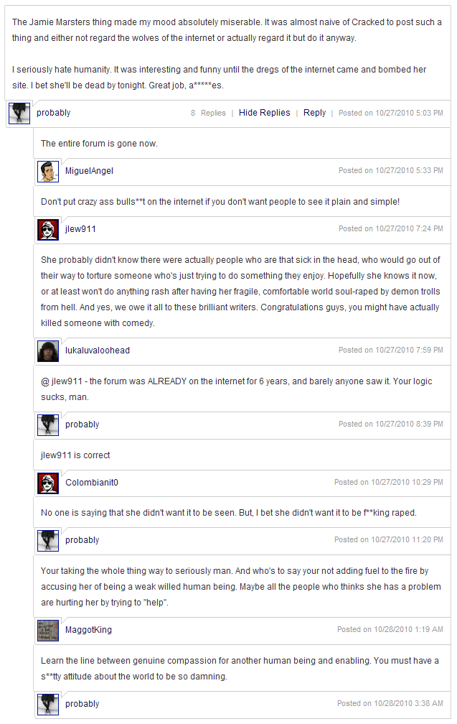
Task: Click probably's avatar beside the 5:03 PM post
Action: (19, 113)
